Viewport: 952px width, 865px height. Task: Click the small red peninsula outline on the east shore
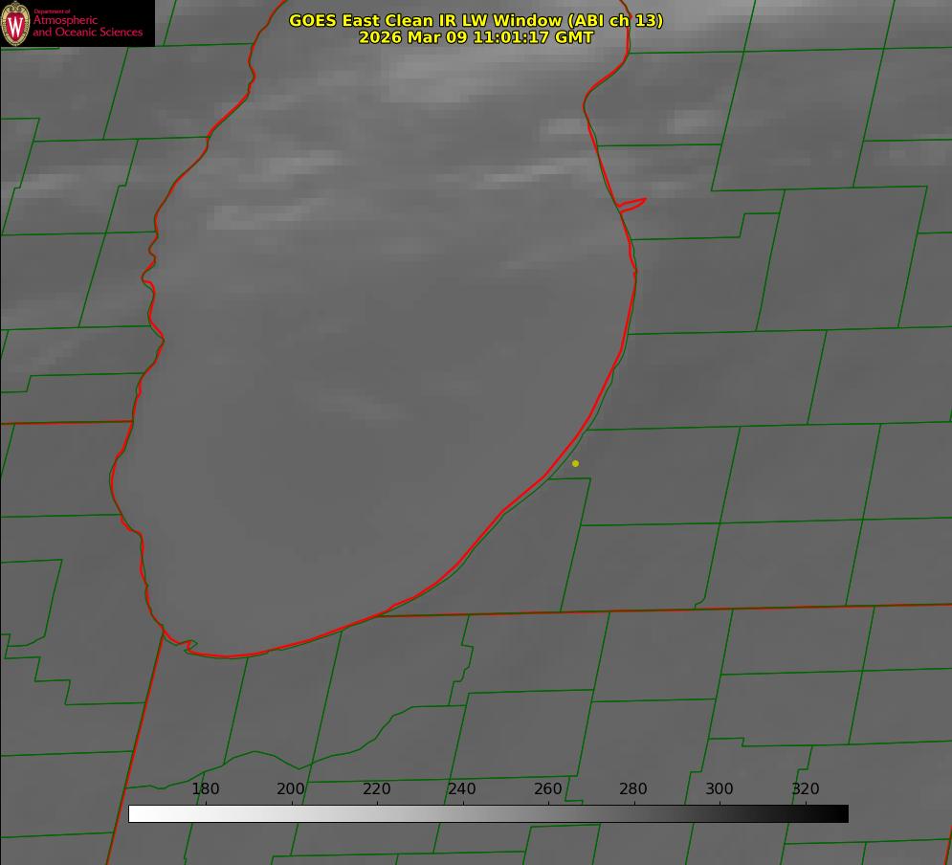[632, 204]
